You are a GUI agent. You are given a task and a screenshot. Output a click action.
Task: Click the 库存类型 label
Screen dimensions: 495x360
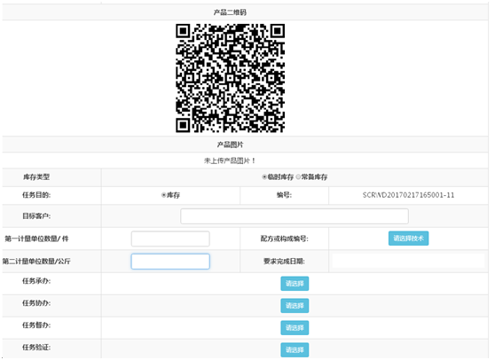[36, 177]
